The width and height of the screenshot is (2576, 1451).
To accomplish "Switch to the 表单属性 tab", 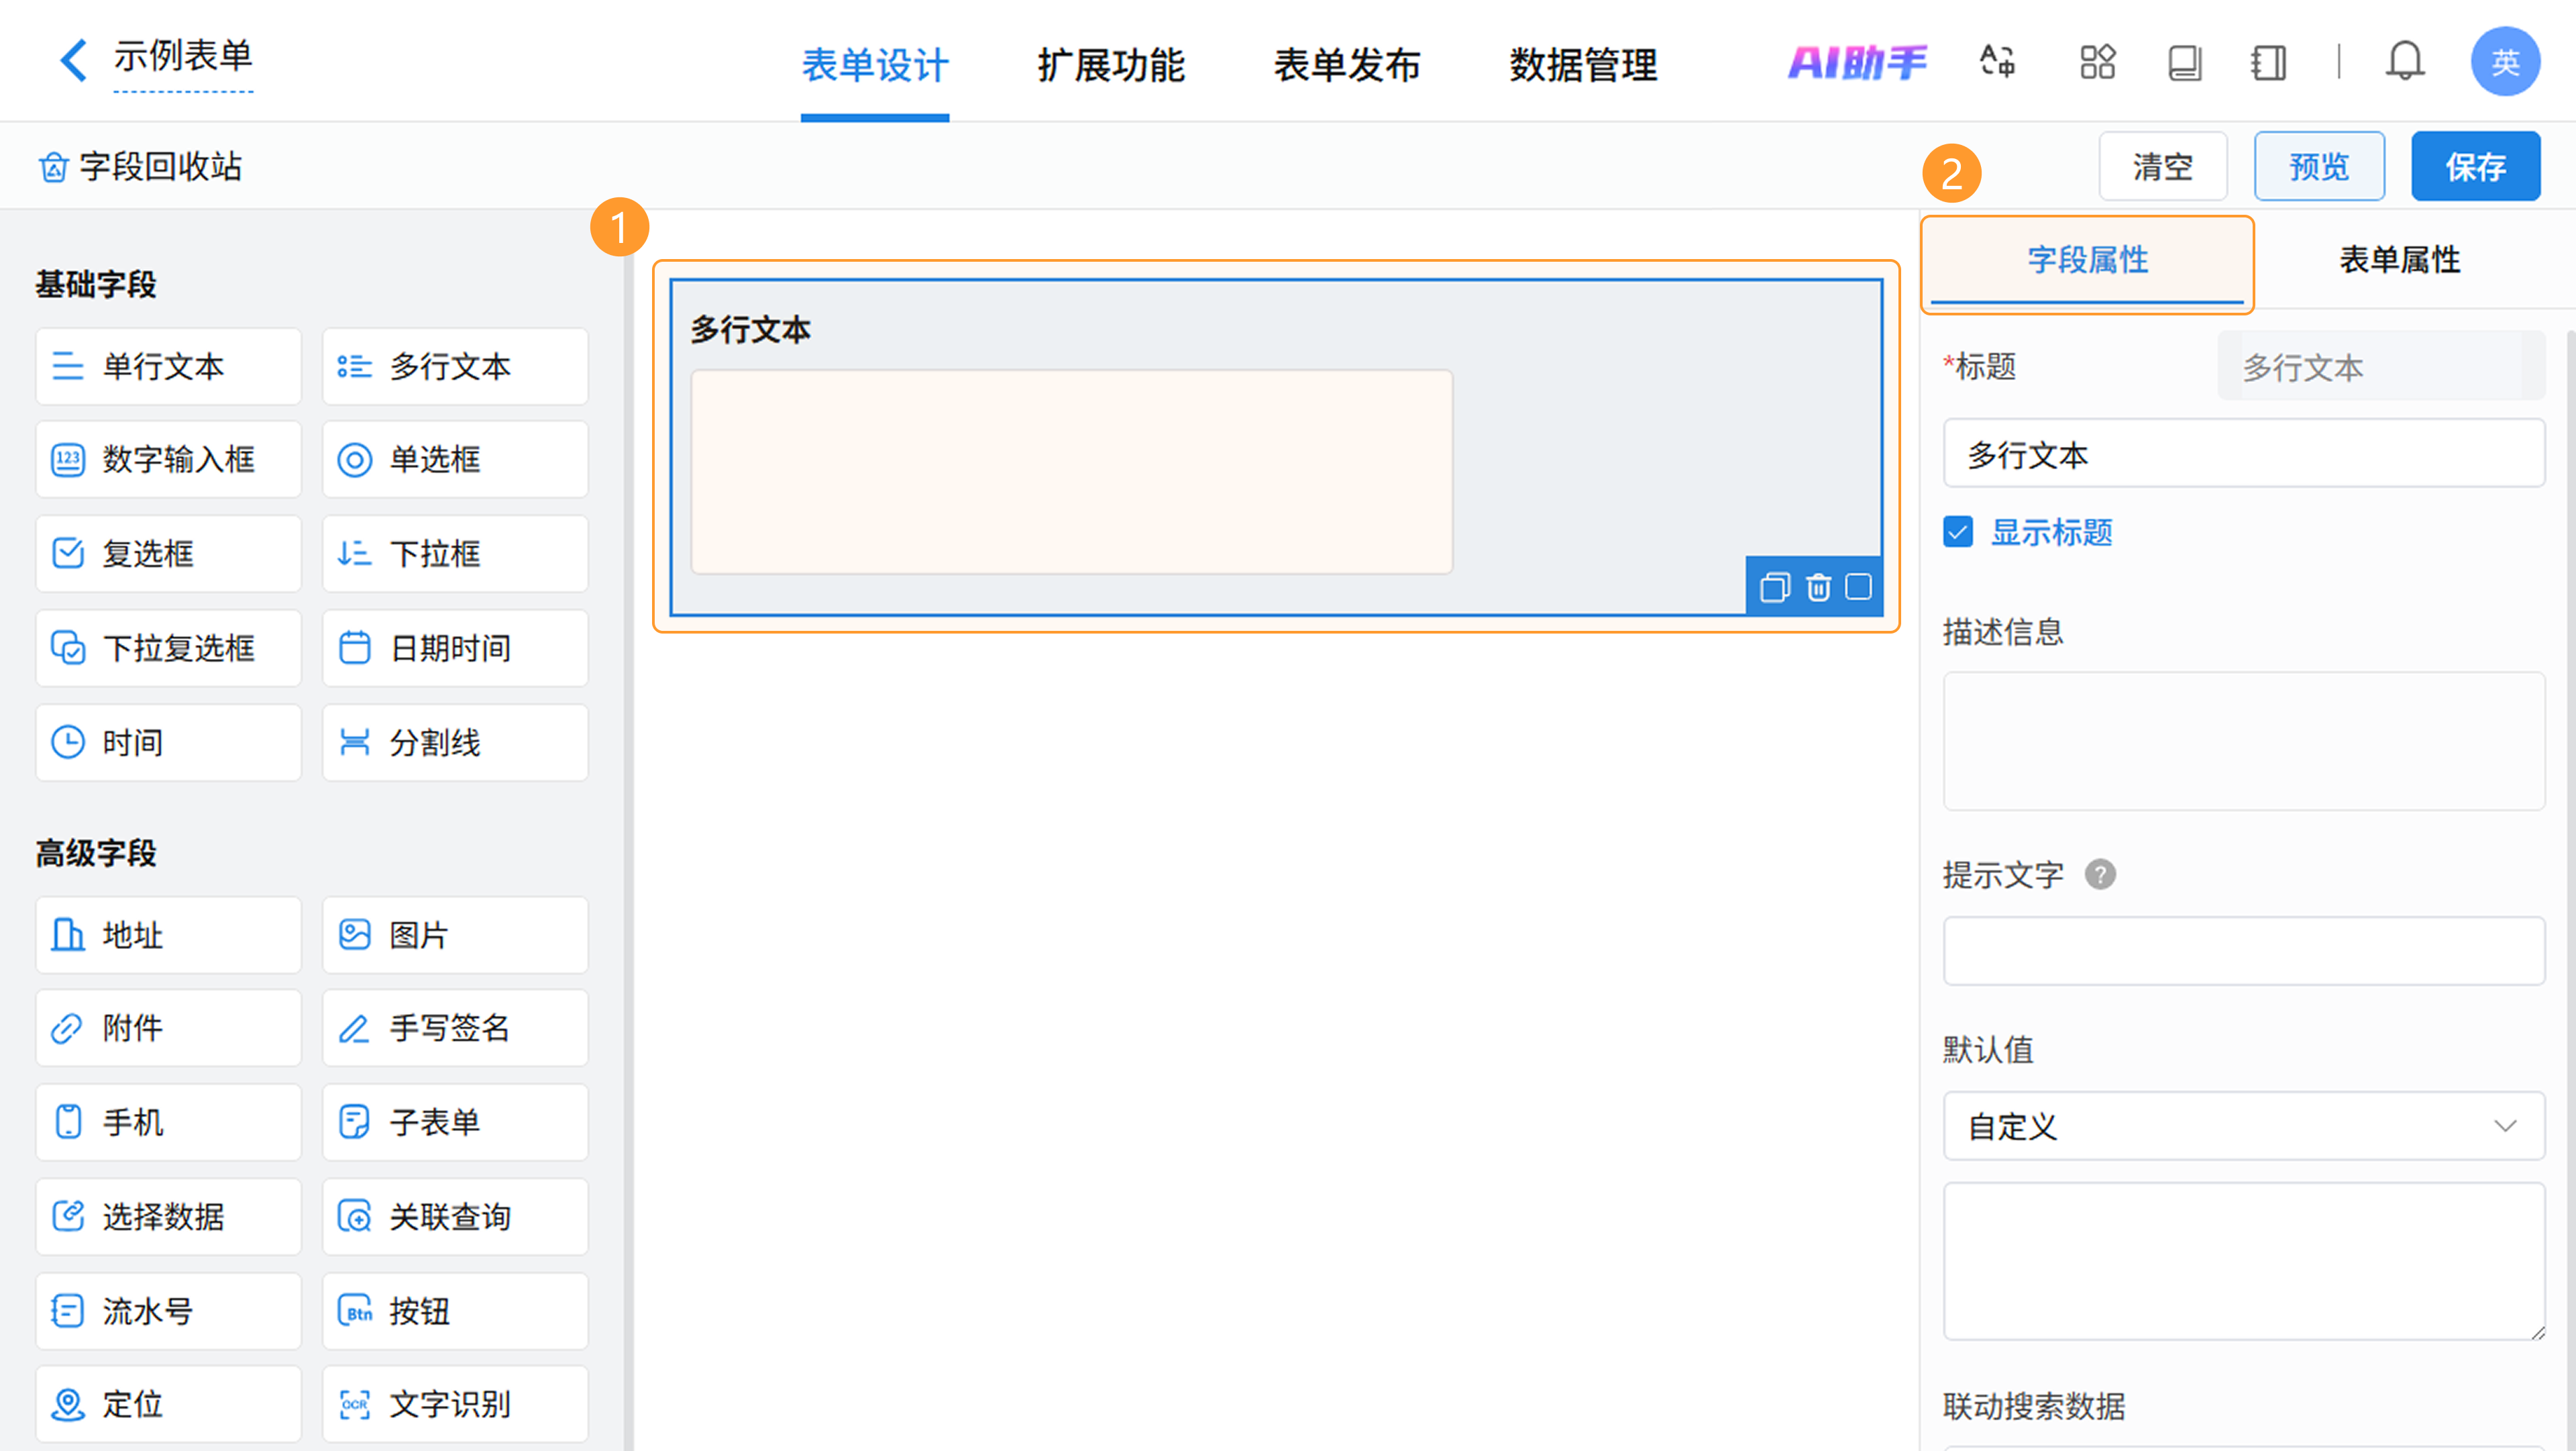I will (x=2399, y=260).
